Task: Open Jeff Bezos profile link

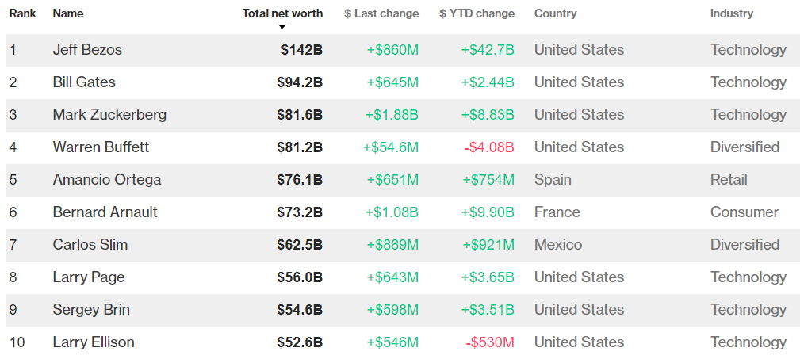Action: (x=87, y=50)
